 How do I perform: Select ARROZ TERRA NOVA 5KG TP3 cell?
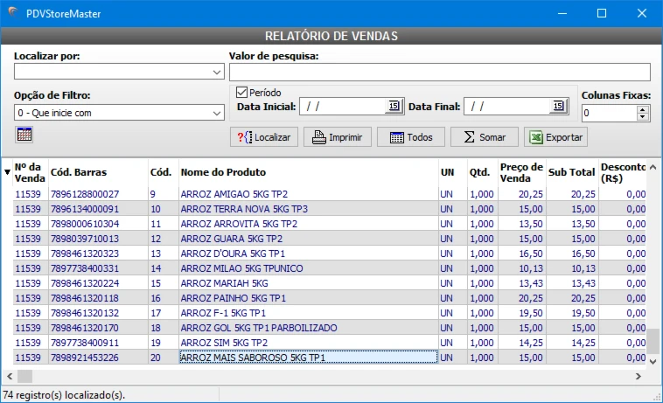pos(309,209)
